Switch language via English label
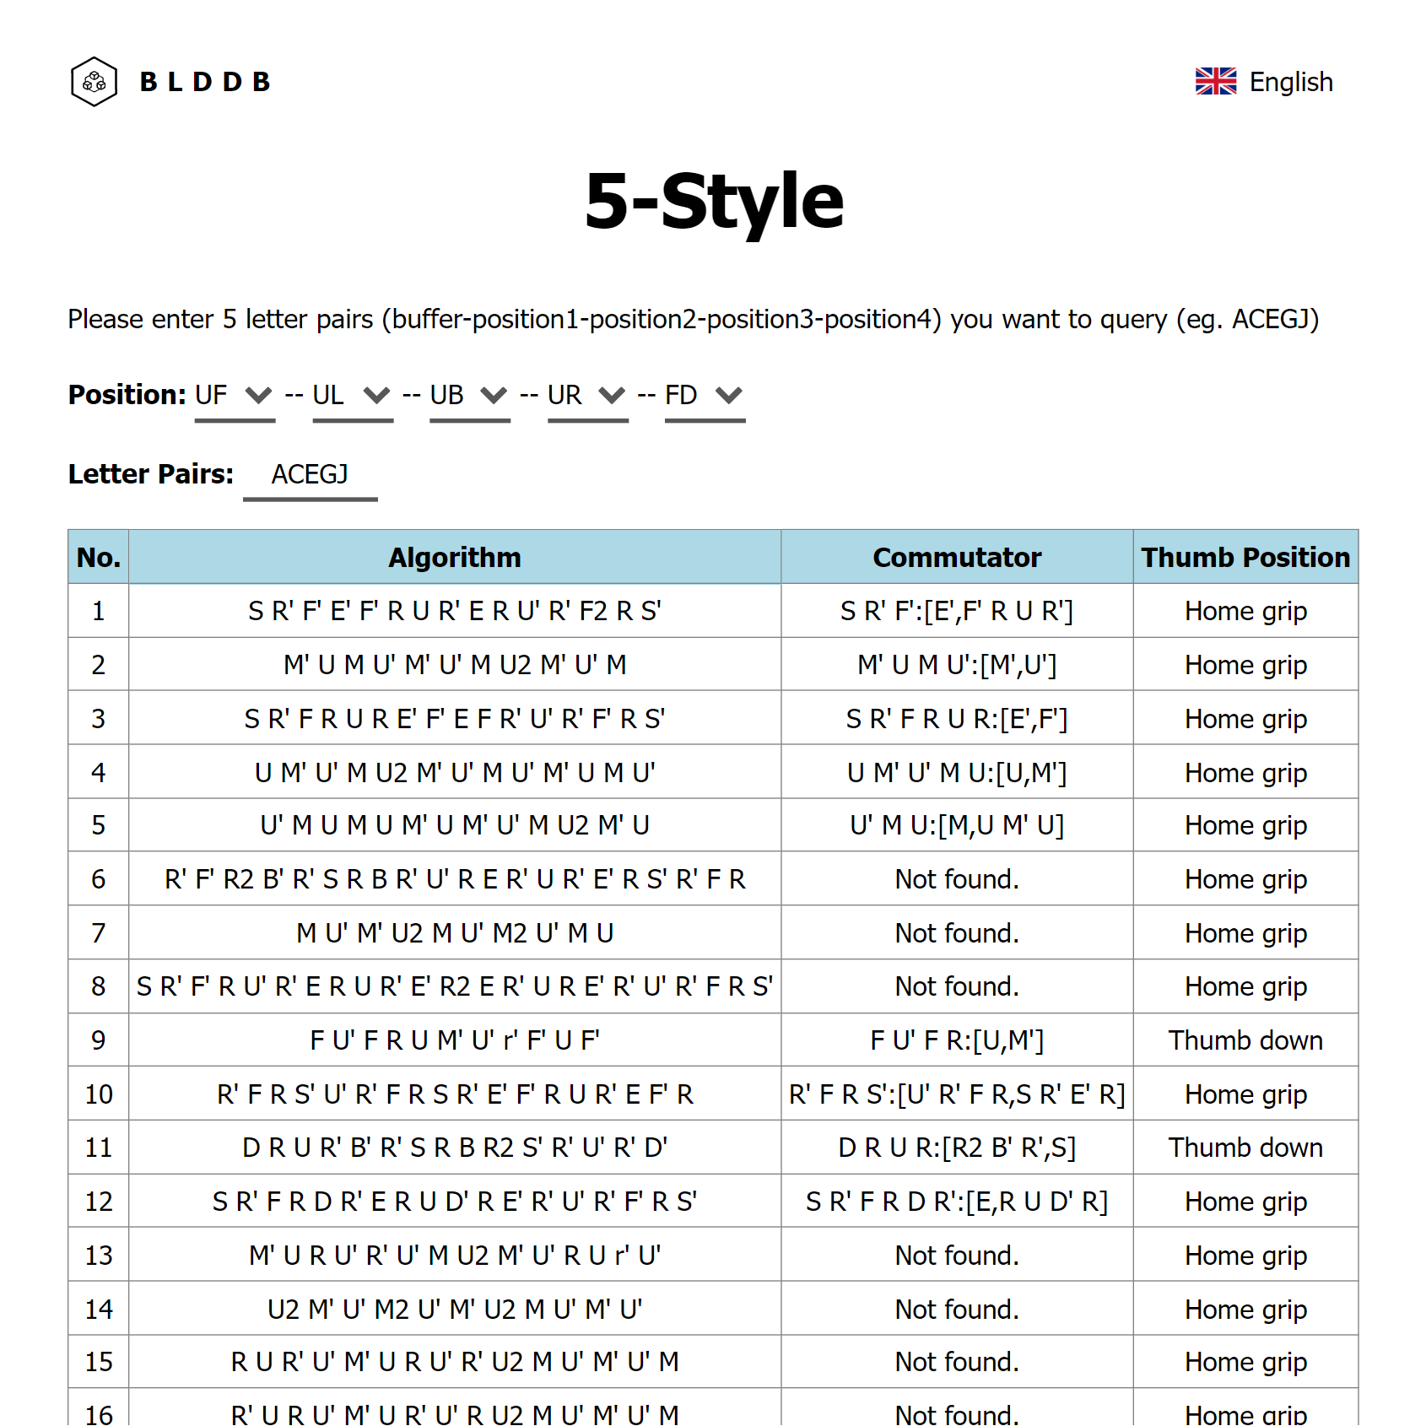The height and width of the screenshot is (1426, 1426). (1290, 82)
